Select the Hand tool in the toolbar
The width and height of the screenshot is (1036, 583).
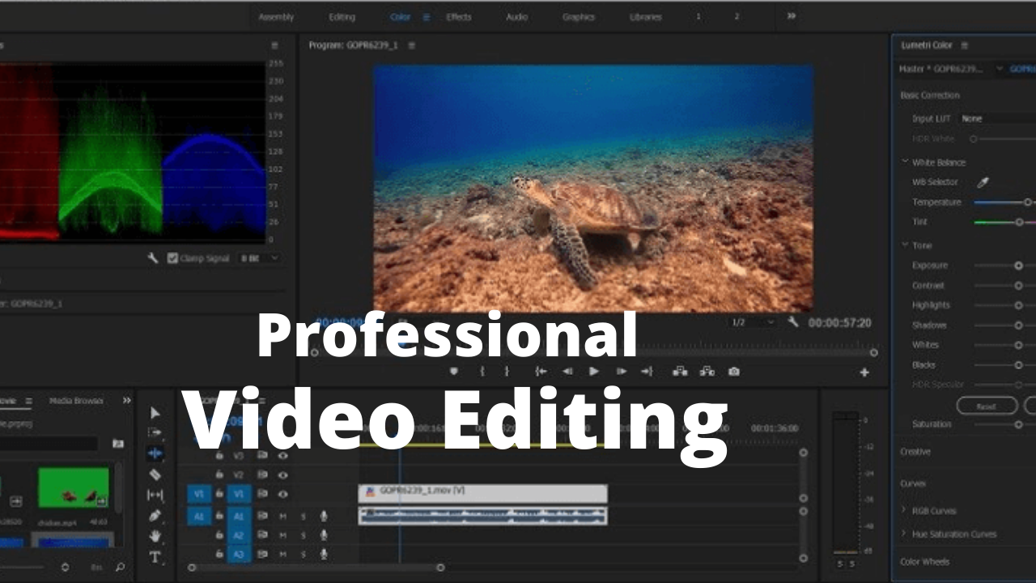tap(155, 535)
